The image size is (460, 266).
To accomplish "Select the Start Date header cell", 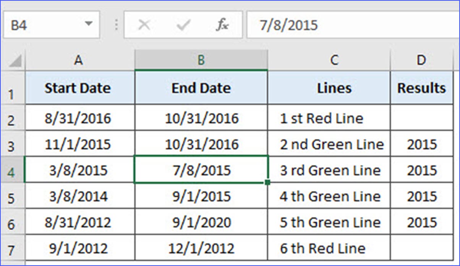I will tap(78, 88).
